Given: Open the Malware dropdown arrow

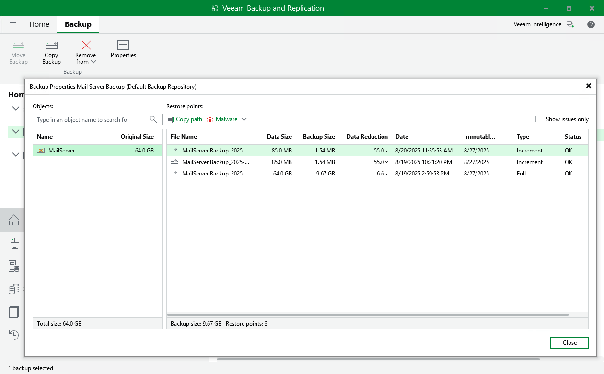Looking at the screenshot, I should 244,119.
